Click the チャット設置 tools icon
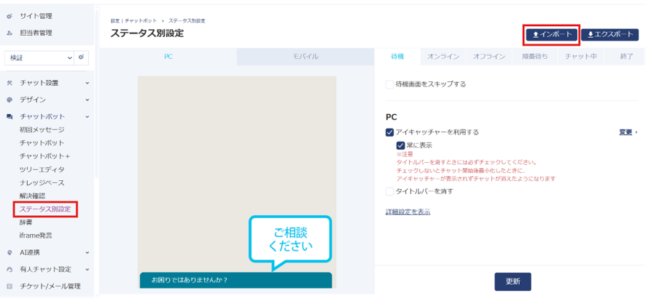 pos(10,83)
